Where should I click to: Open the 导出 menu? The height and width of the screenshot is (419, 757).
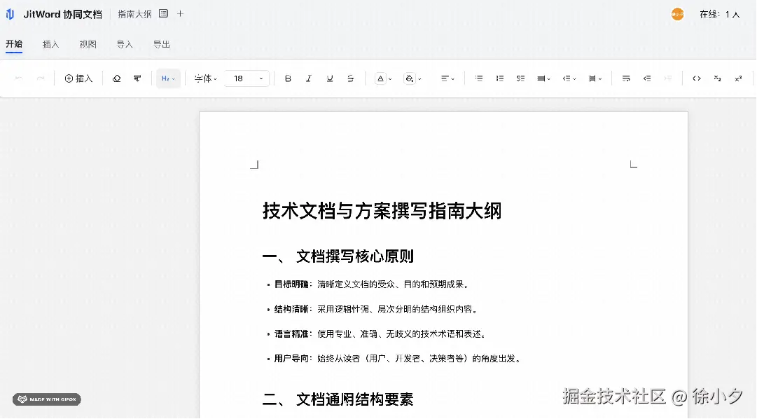(x=160, y=43)
